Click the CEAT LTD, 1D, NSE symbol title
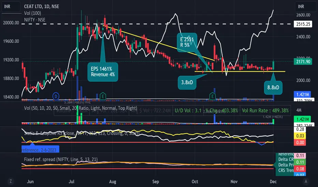The image size is (318, 187). click(x=42, y=6)
